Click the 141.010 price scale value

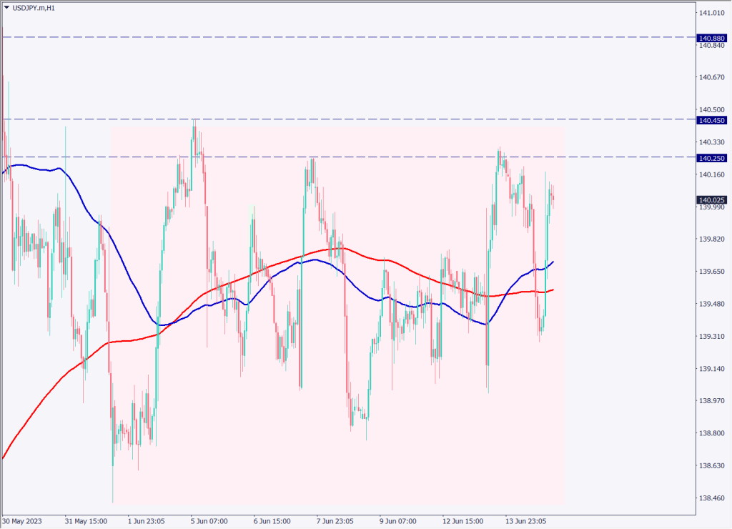[x=712, y=13]
